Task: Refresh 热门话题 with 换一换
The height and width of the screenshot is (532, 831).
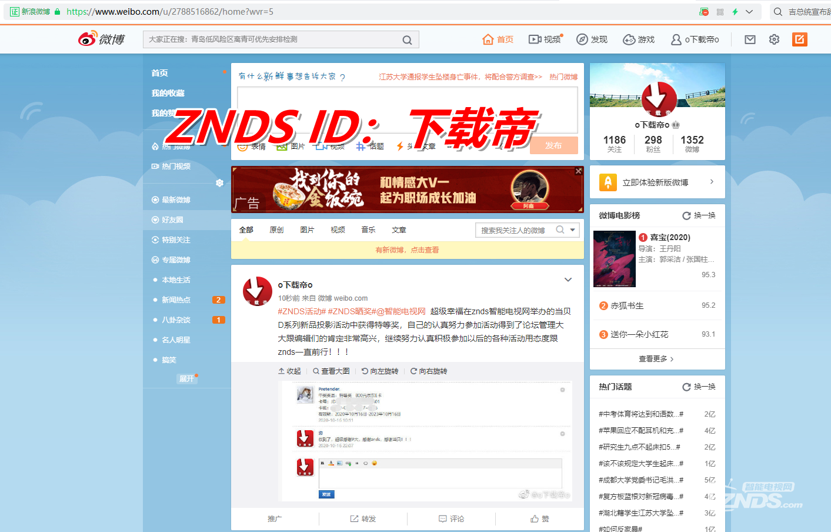Action: pyautogui.click(x=699, y=387)
